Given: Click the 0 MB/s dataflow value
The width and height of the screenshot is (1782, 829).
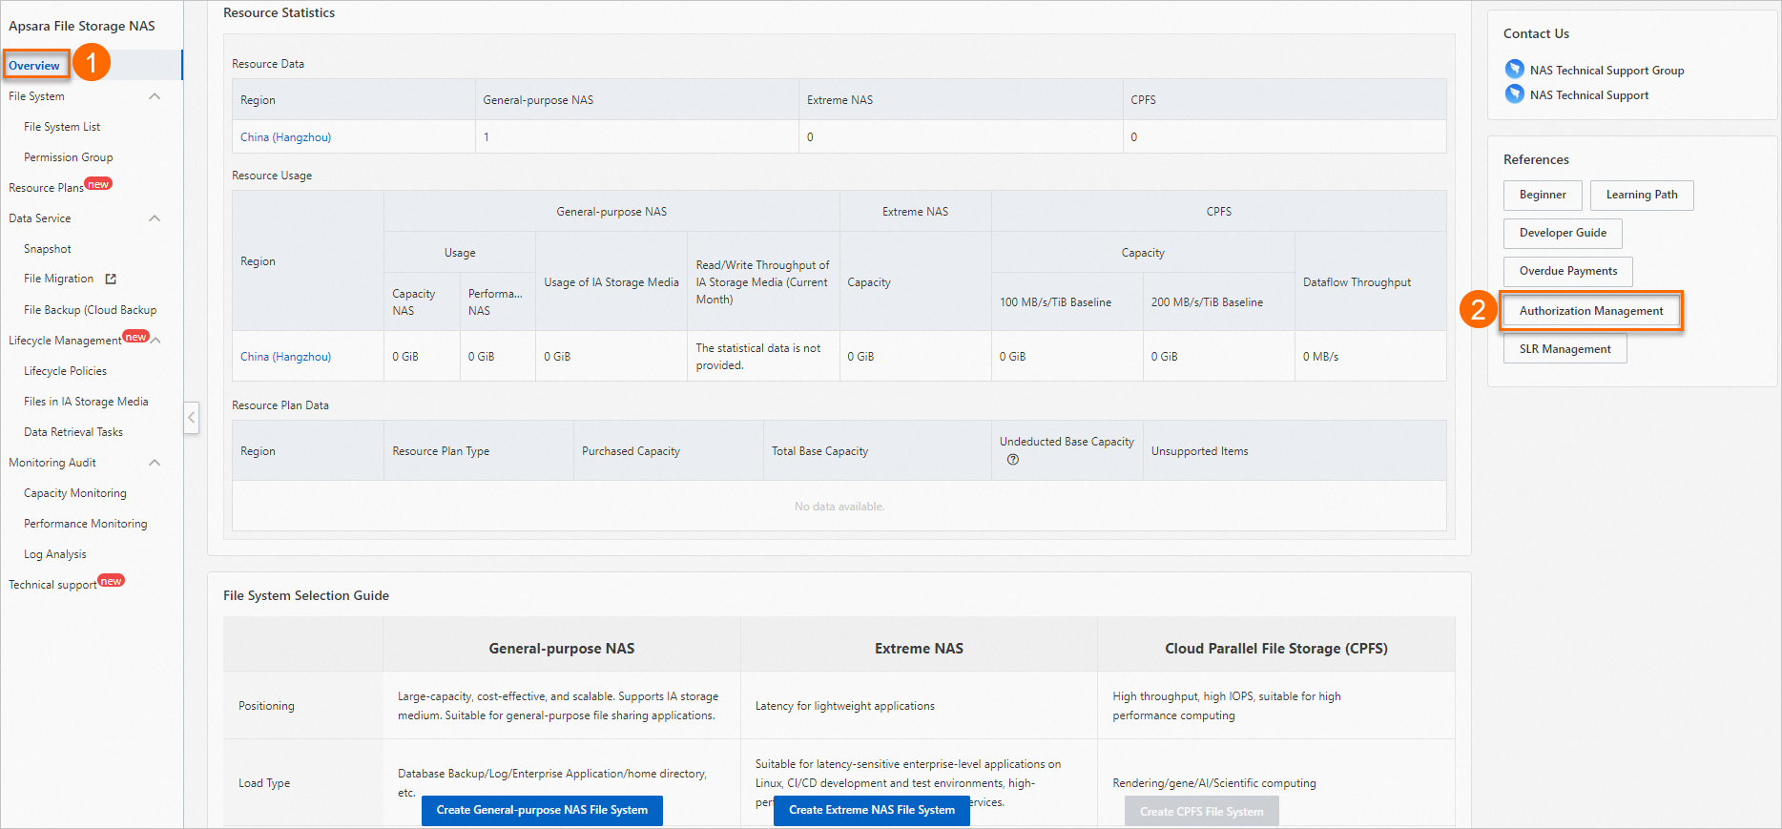Looking at the screenshot, I should 1320,357.
